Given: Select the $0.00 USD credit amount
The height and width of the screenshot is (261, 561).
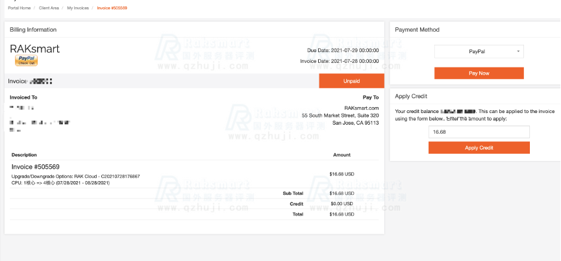Looking at the screenshot, I should point(342,204).
